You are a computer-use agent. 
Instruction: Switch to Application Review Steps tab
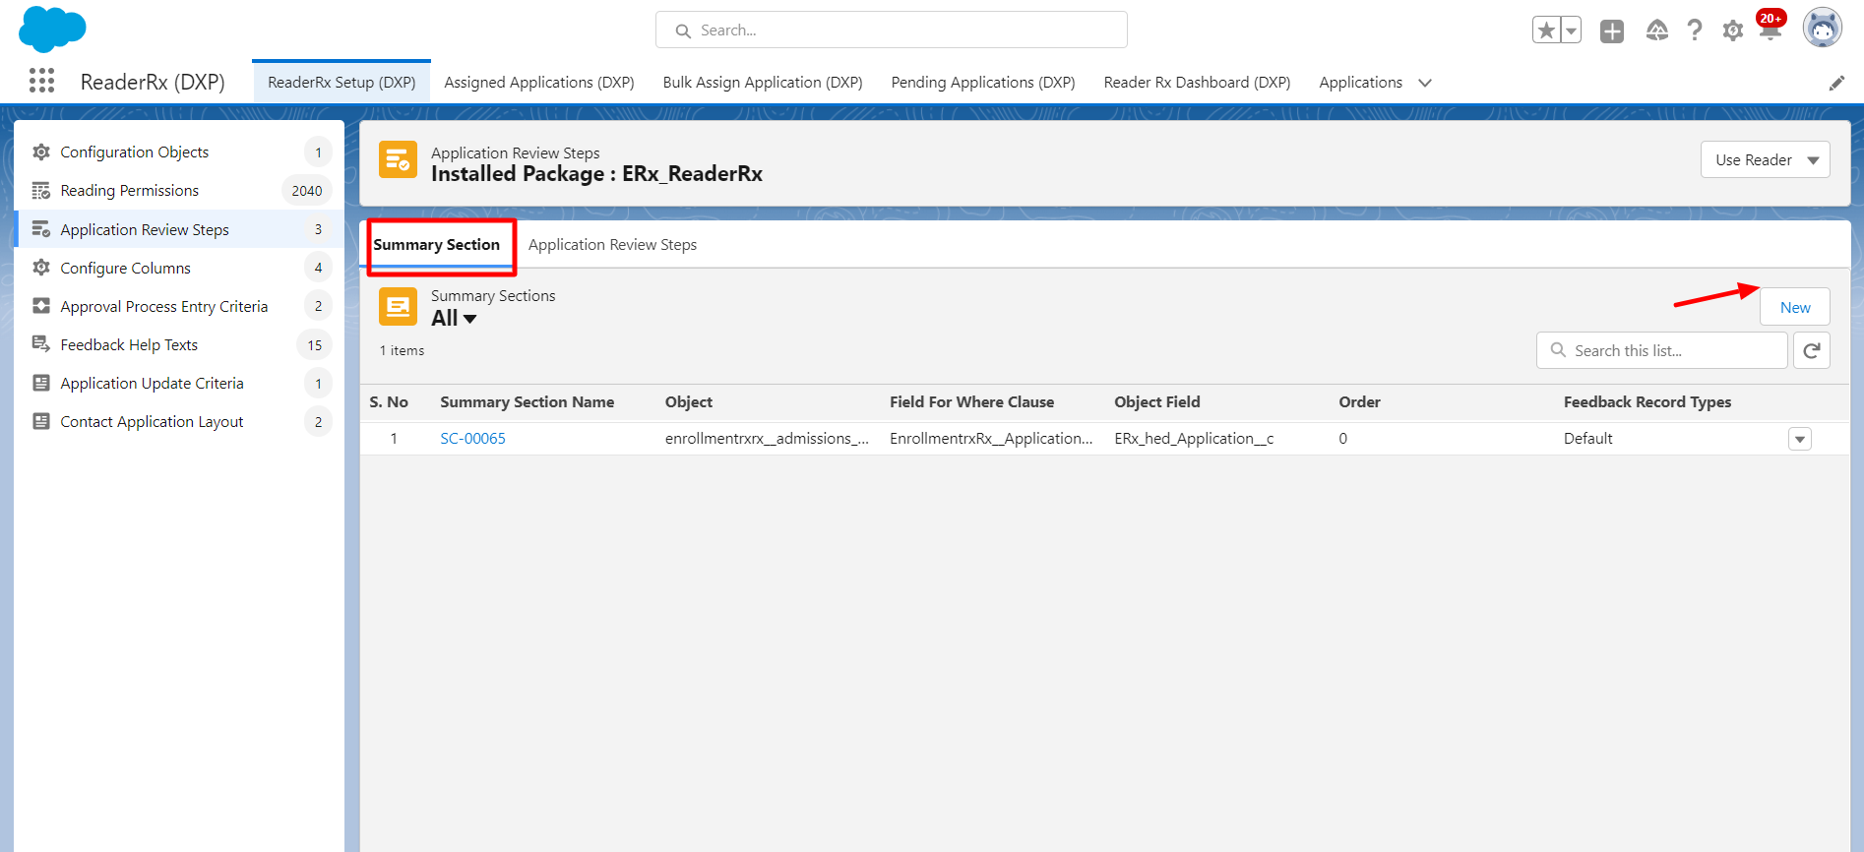click(612, 244)
